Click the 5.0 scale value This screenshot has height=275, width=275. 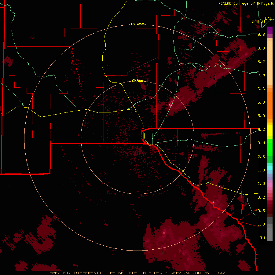(x=261, y=116)
